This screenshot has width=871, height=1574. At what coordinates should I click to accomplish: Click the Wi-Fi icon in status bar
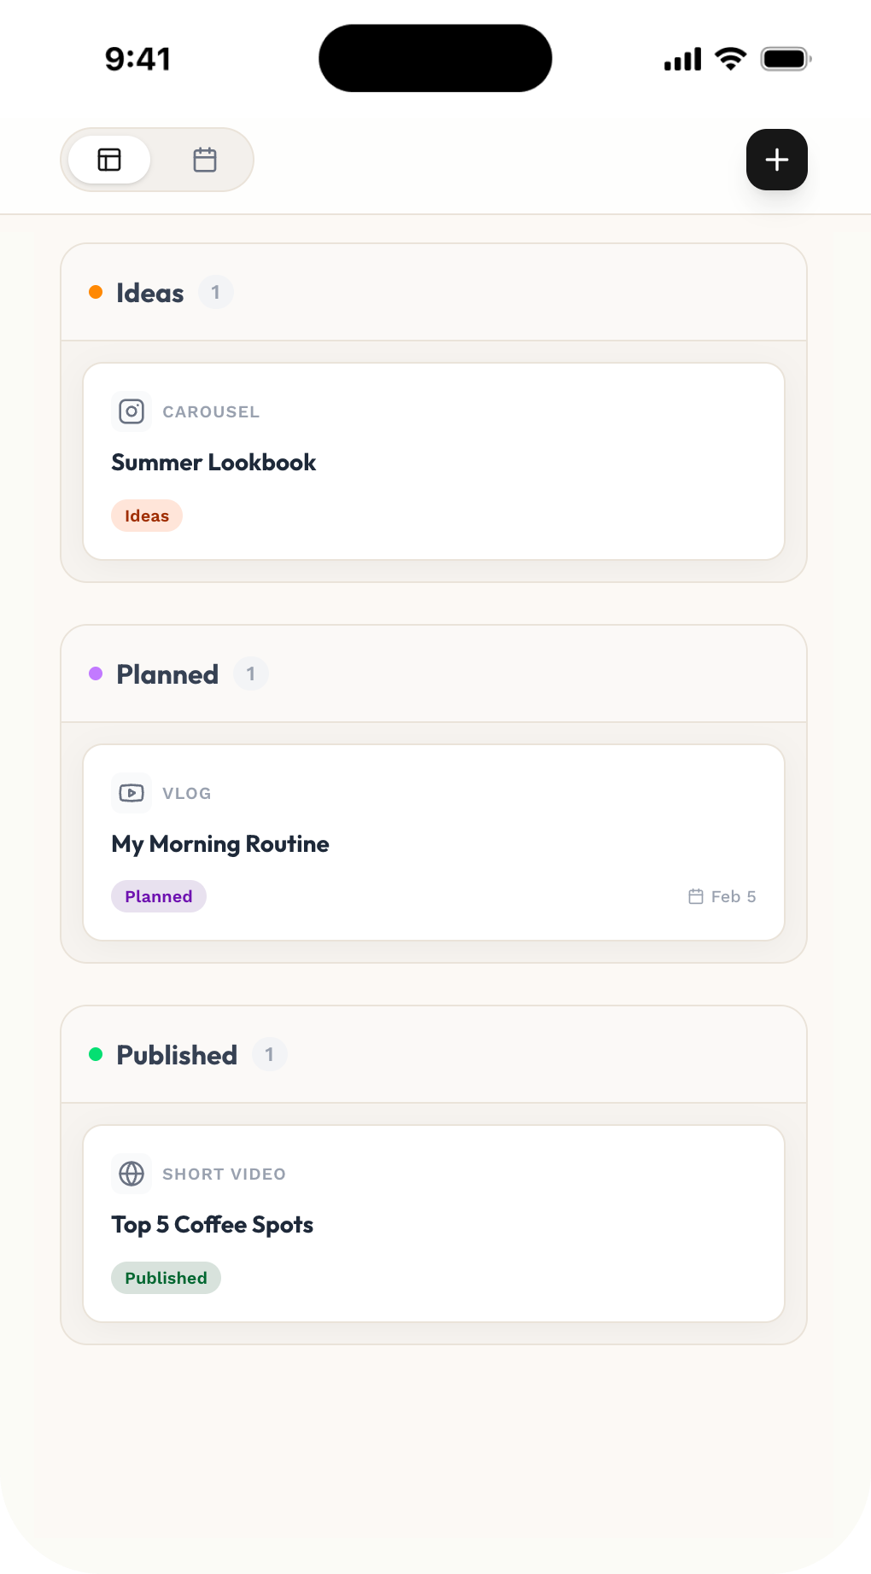(x=730, y=59)
